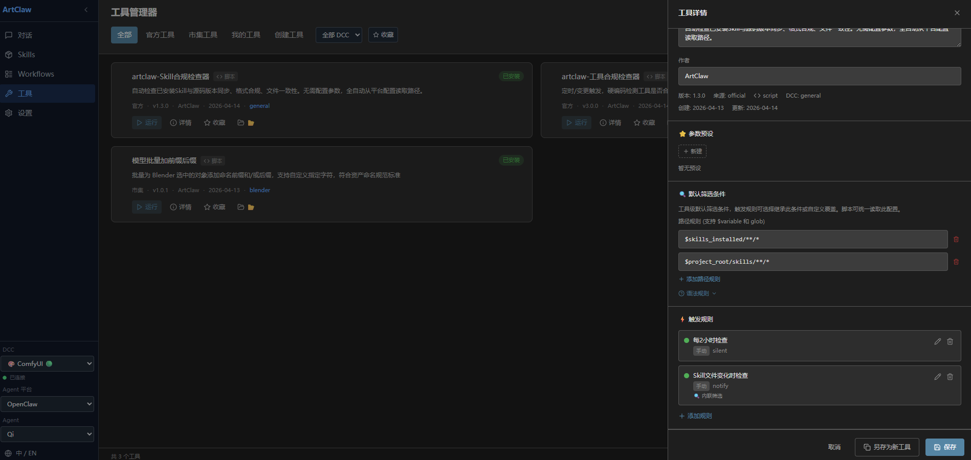Viewport: 971px width, 460px height.
Task: Open the 全部 DCC filter dropdown
Action: click(339, 35)
